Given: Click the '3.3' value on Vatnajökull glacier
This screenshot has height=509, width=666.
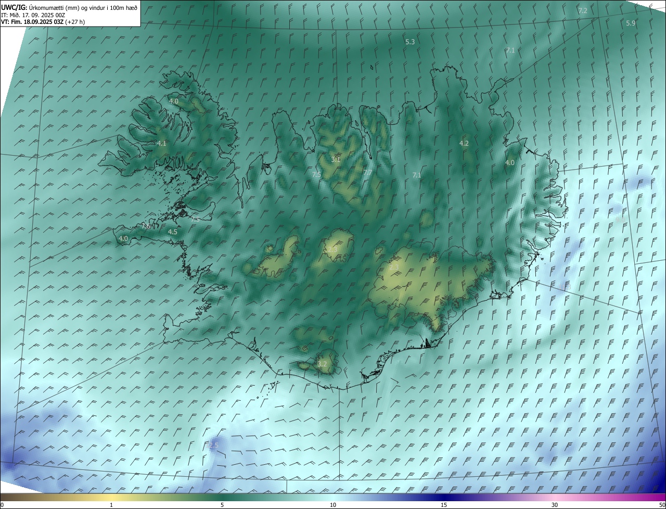Looking at the screenshot, I should [x=394, y=267].
